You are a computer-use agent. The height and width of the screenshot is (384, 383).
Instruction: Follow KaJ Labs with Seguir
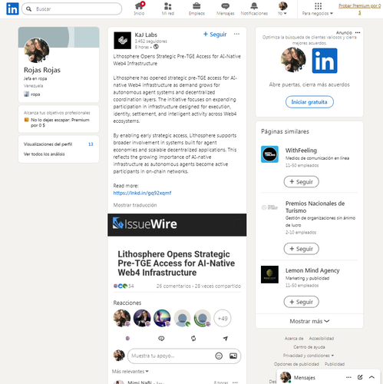pyautogui.click(x=215, y=35)
